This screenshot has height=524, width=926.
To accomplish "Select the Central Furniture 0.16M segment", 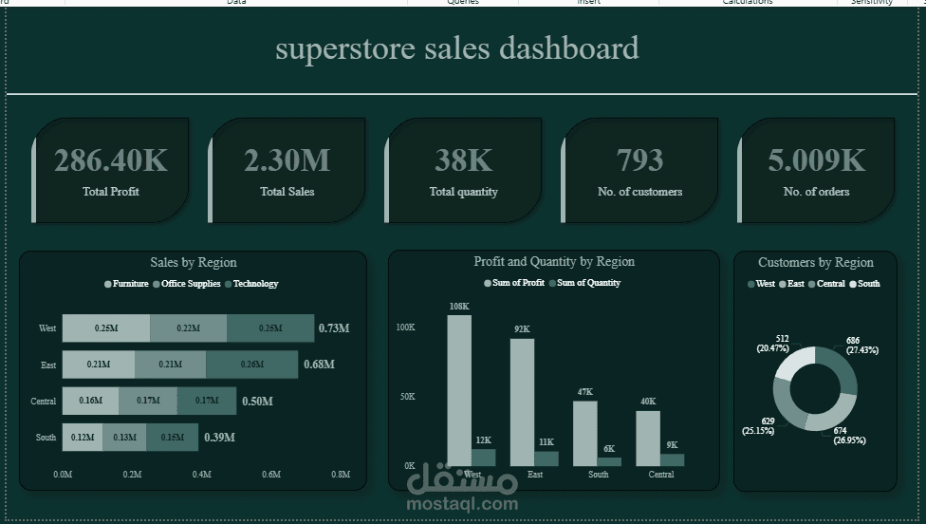I will [x=90, y=401].
